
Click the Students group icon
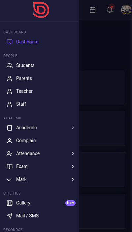(10, 65)
